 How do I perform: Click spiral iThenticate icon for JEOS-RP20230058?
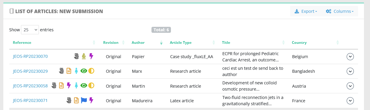(54, 86)
